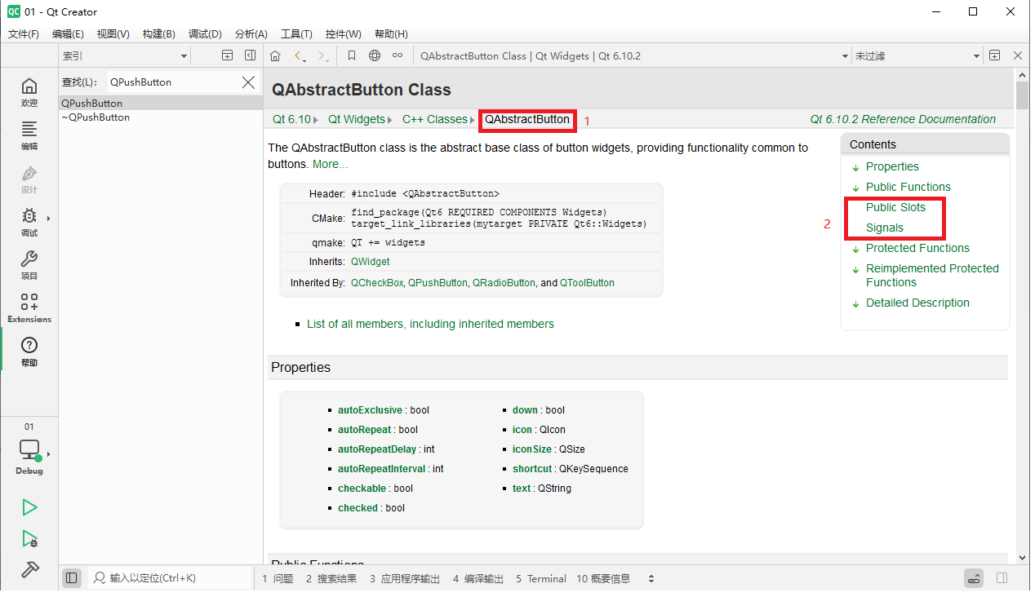Follow Qt Widgets breadcrumb link

point(357,119)
